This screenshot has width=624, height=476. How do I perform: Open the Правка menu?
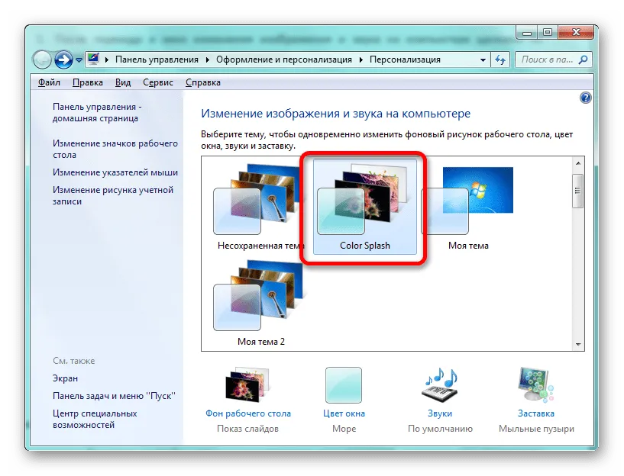pos(88,82)
